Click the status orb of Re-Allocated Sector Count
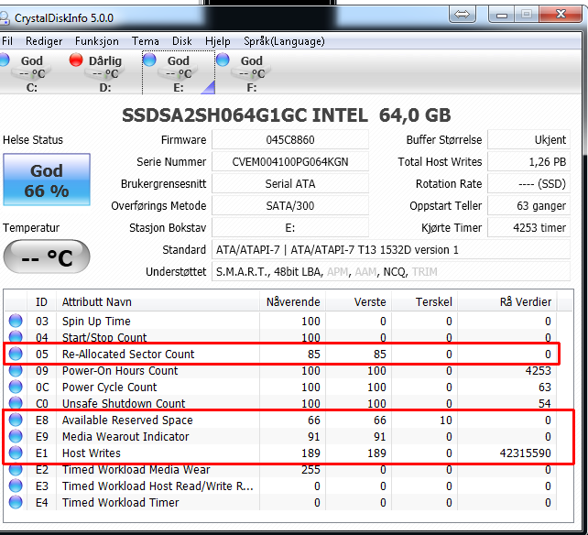The image size is (588, 535). [x=16, y=354]
